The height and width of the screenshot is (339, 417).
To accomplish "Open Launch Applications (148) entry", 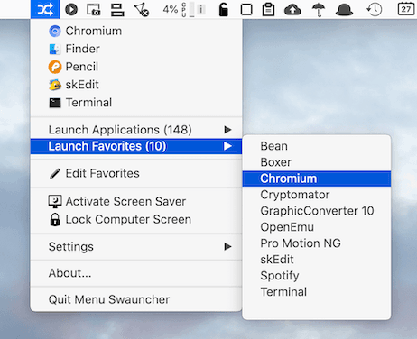I will point(136,130).
